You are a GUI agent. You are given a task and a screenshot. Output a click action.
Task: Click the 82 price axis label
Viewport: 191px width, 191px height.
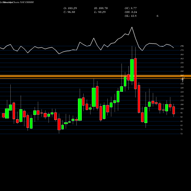[x=181, y=125]
